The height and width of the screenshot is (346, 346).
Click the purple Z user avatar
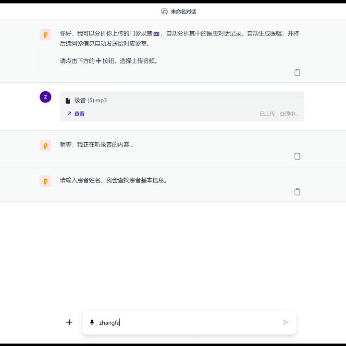[46, 97]
